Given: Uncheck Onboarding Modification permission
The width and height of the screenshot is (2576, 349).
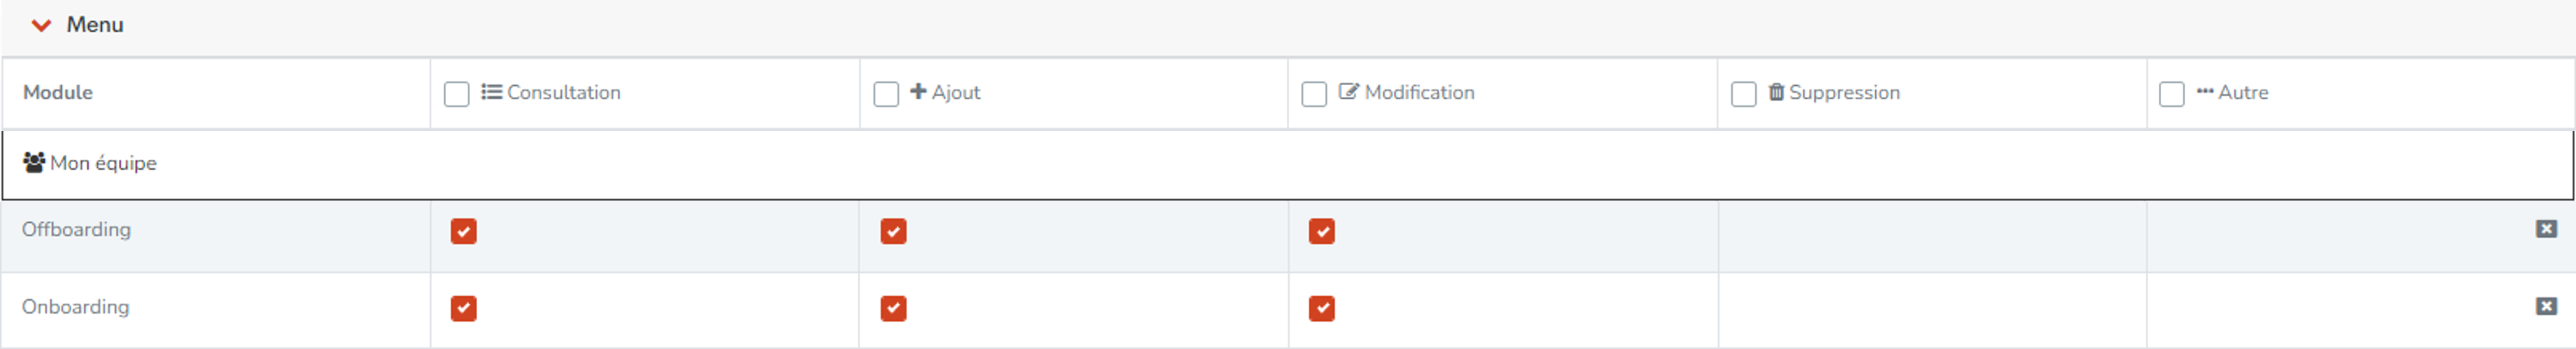Looking at the screenshot, I should pyautogui.click(x=1322, y=308).
